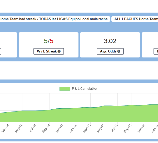Click the P & L Cumulative legend label
This screenshot has width=158, height=143.
(x=84, y=89)
